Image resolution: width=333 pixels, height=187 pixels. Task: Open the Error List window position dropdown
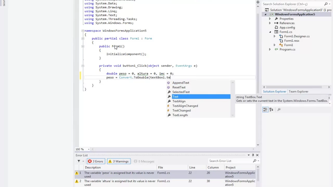click(249, 155)
